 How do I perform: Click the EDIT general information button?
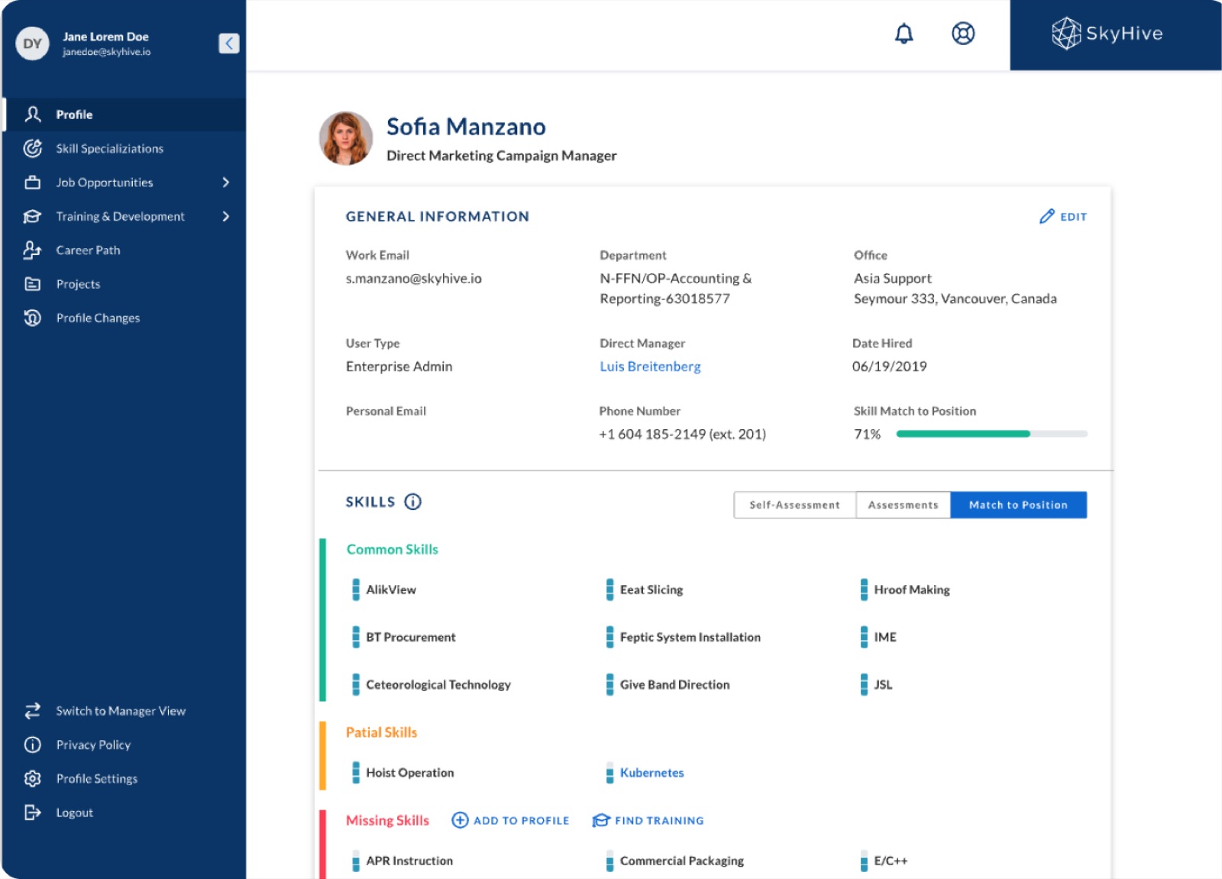tap(1063, 217)
